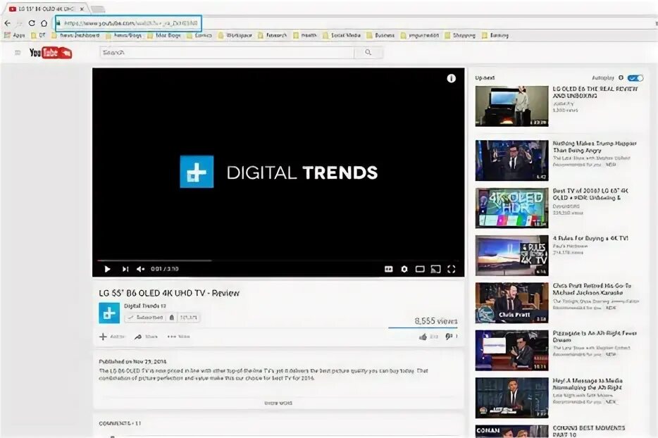Open the Conan's Best Moments title
658x438 pixels.
coord(589,431)
